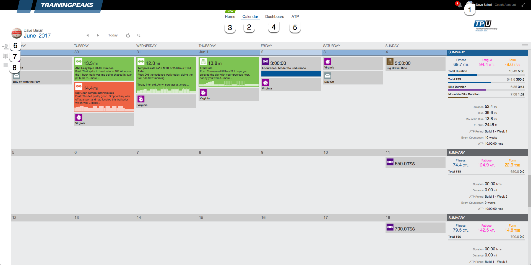The height and width of the screenshot is (265, 531).
Task: Click Fatigue 142.5 ATL value
Action: pyautogui.click(x=486, y=230)
